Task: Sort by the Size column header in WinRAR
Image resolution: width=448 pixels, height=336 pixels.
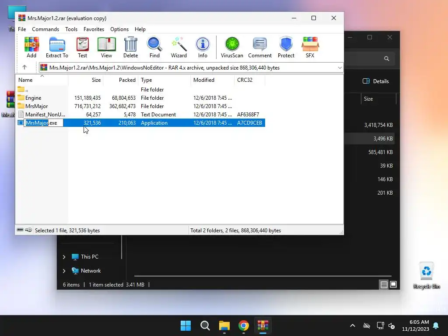Action: pos(86,80)
